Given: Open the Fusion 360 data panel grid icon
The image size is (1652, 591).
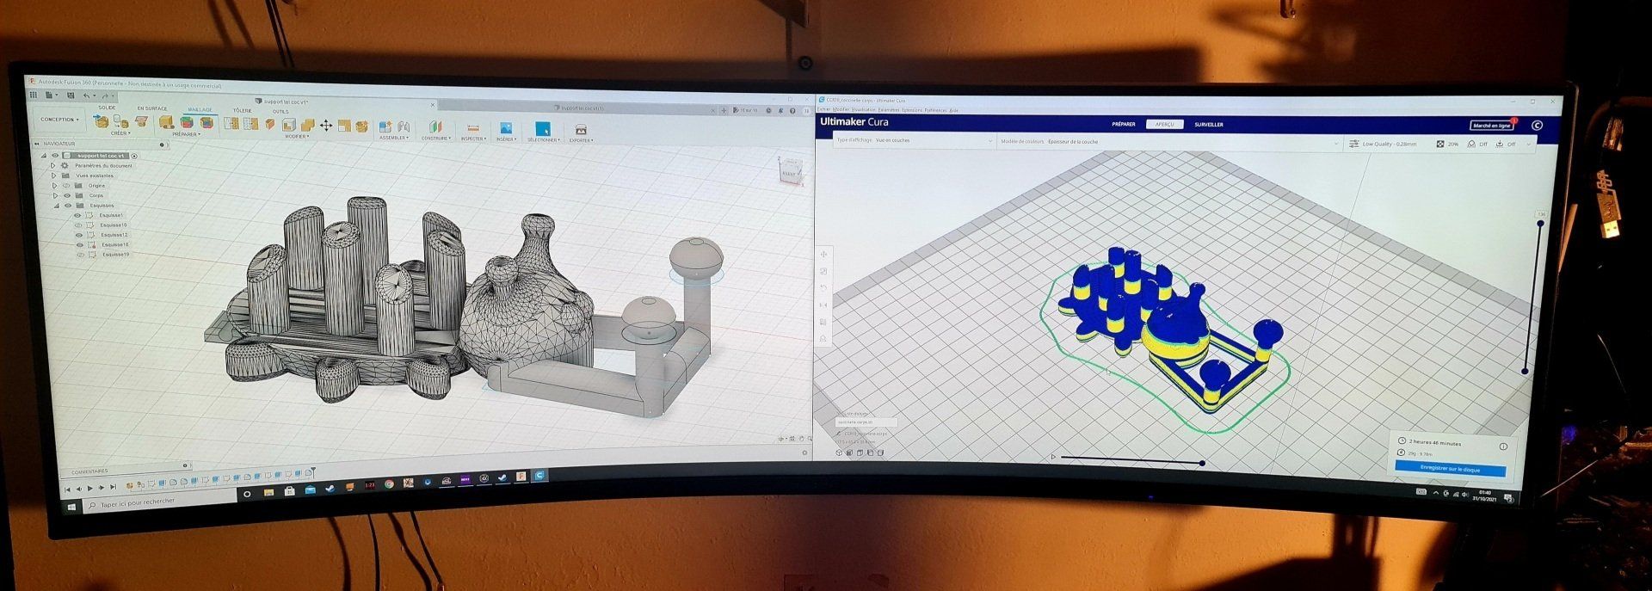Looking at the screenshot, I should coord(34,95).
